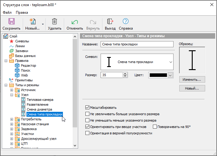This screenshot has height=156, width=217.
Task: Open the Символ dropdown list
Action: coord(170,62)
